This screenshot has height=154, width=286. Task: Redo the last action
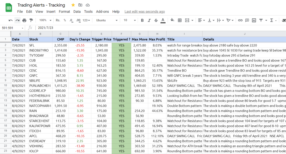pyautogui.click(x=18, y=20)
